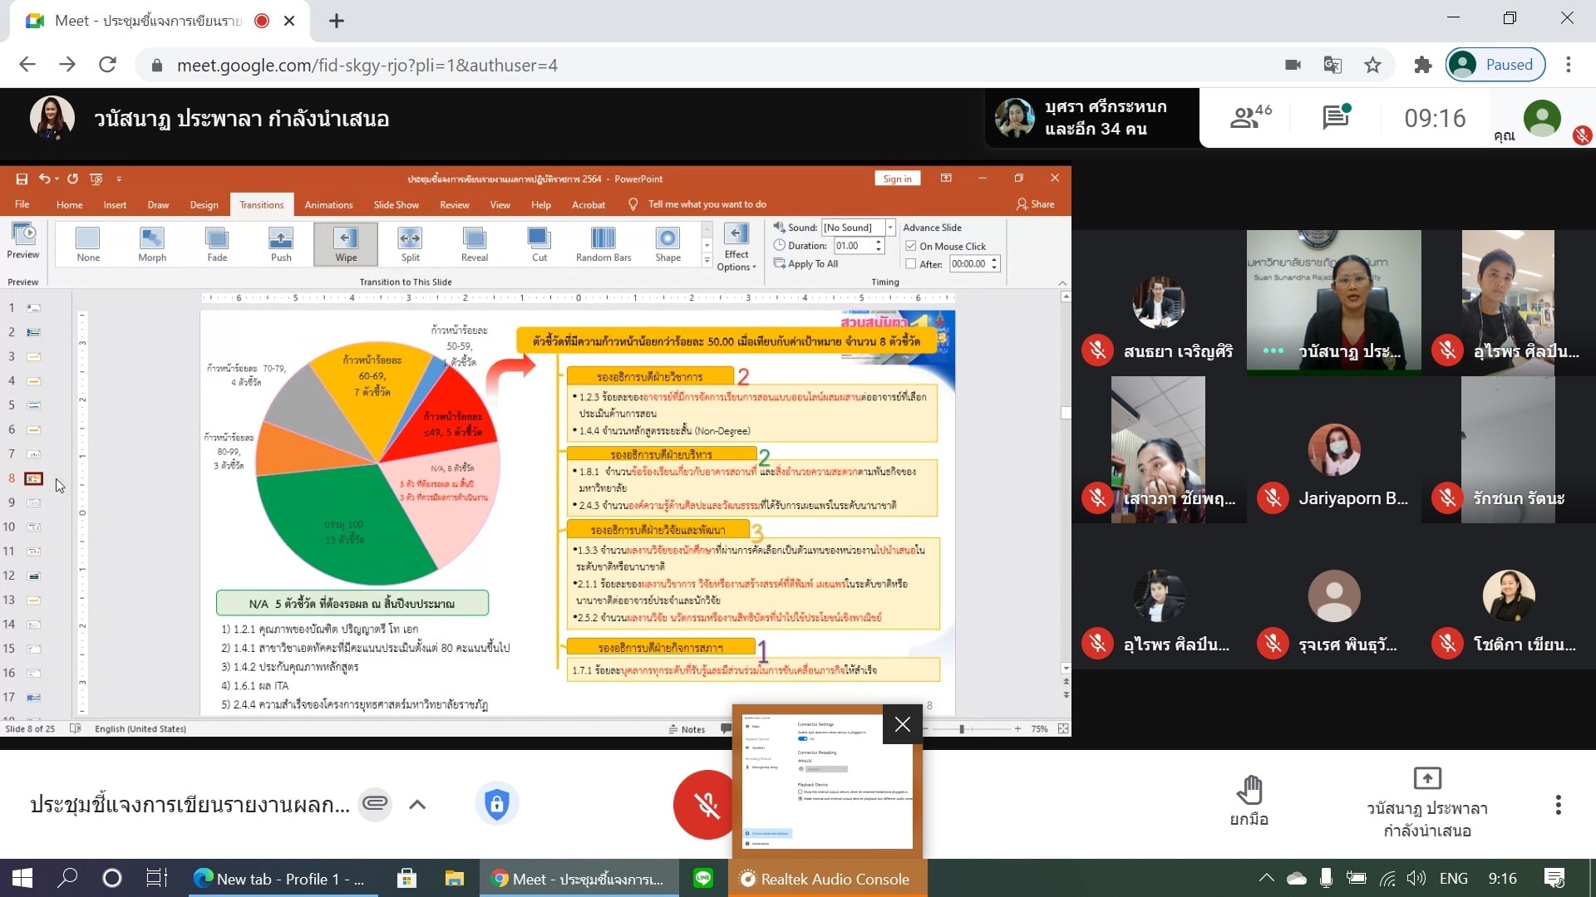This screenshot has height=897, width=1596.
Task: Open the Slide Show ribbon tab
Action: pos(396,204)
